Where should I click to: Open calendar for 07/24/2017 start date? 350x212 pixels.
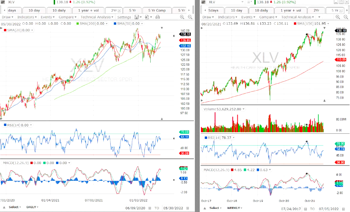305,209
